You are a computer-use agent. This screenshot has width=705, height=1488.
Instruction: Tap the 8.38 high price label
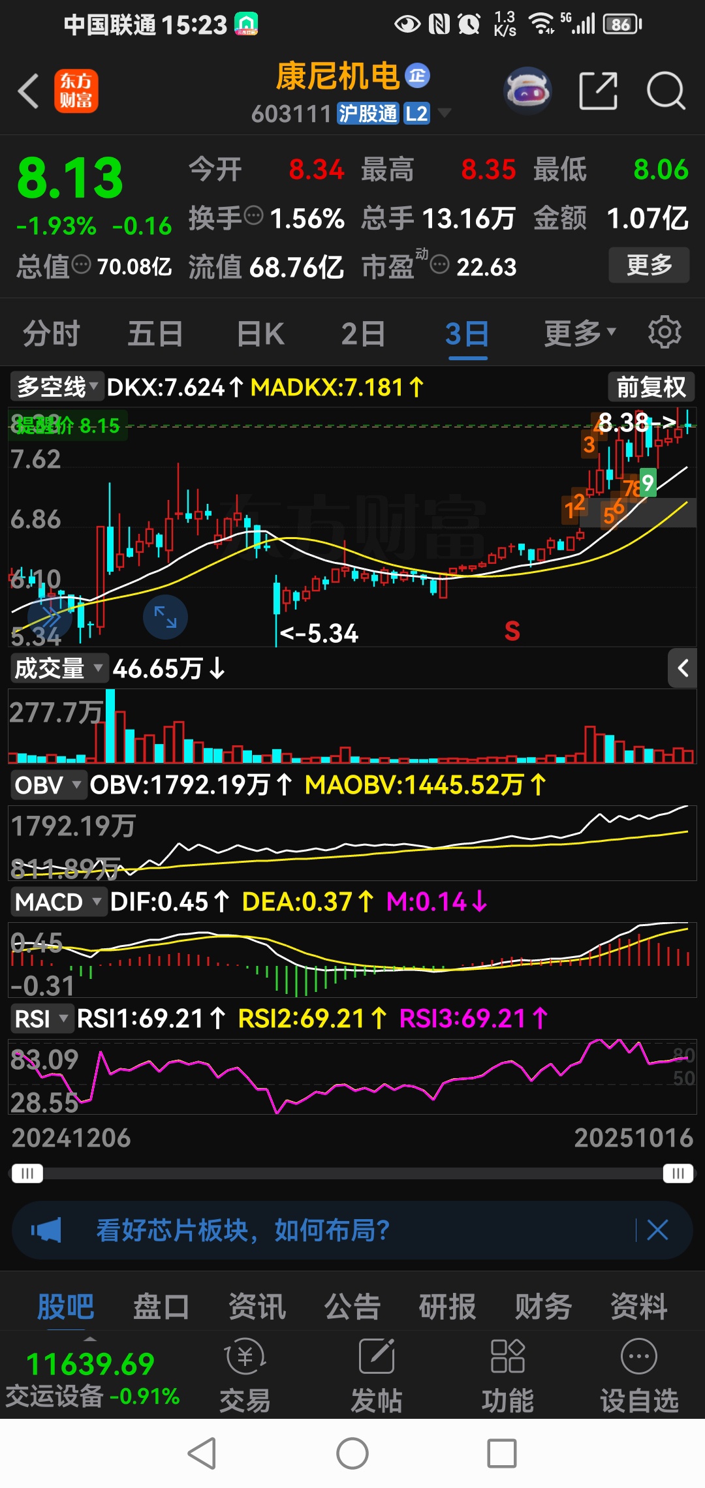[636, 422]
